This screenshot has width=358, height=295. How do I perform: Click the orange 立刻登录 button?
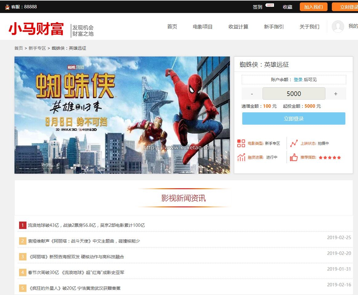(x=345, y=7)
